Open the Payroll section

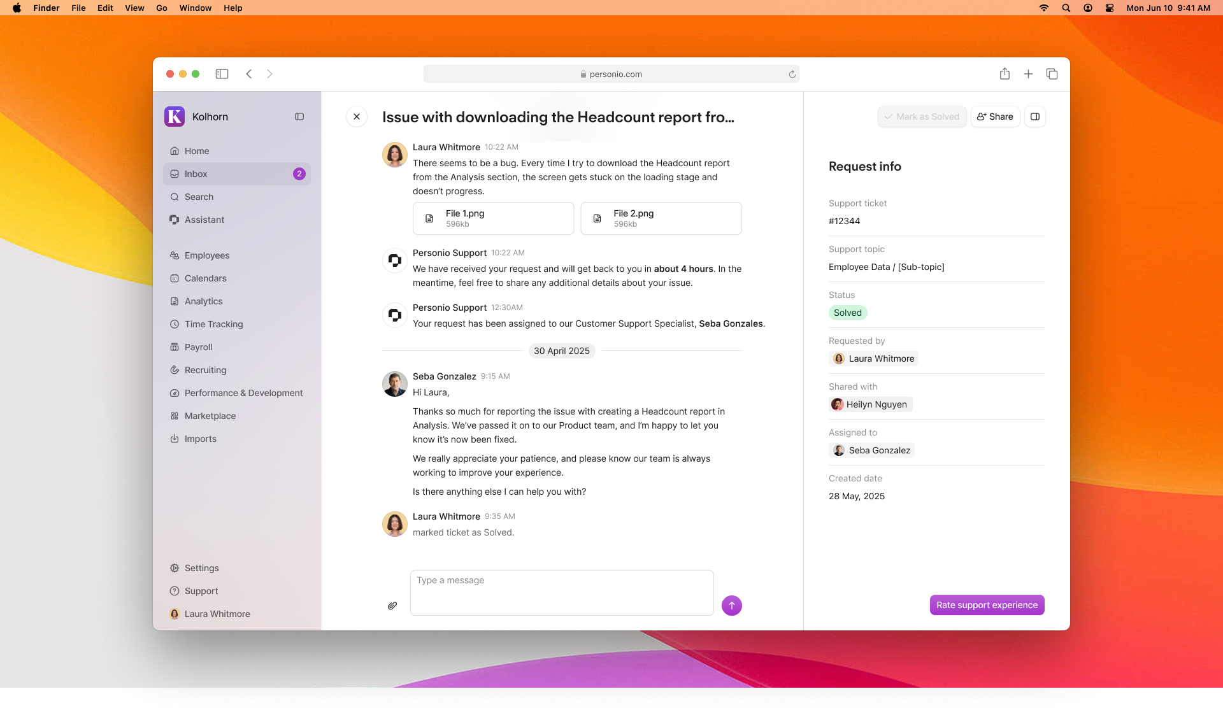coord(198,347)
